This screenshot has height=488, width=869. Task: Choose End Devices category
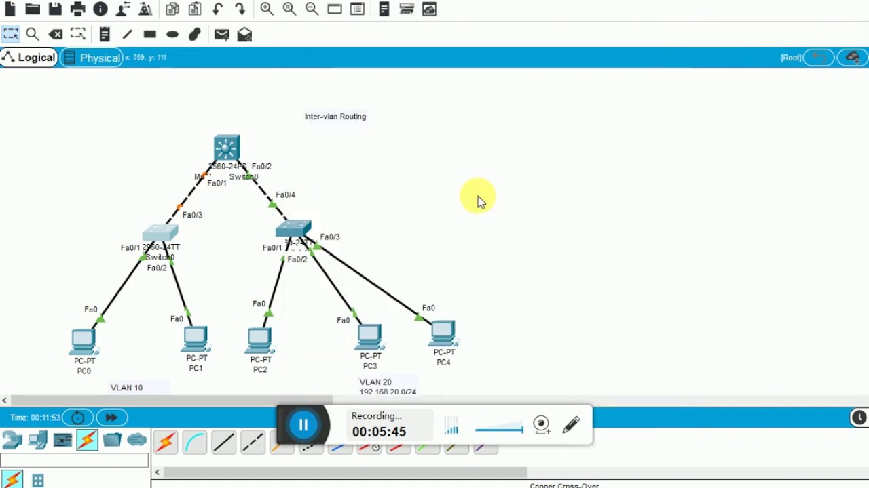click(37, 441)
